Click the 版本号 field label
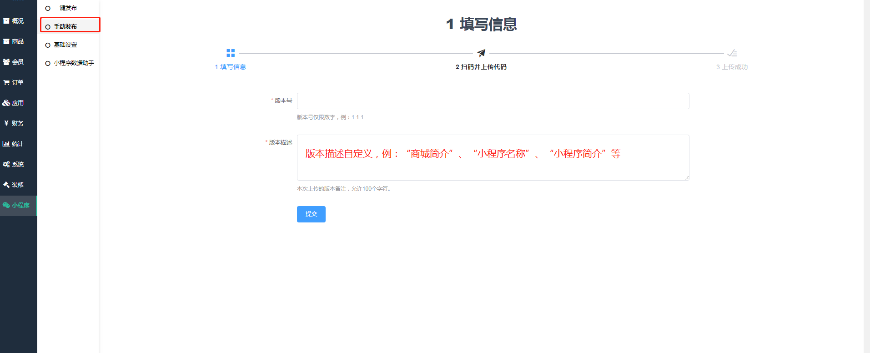Image resolution: width=870 pixels, height=353 pixels. [x=283, y=101]
